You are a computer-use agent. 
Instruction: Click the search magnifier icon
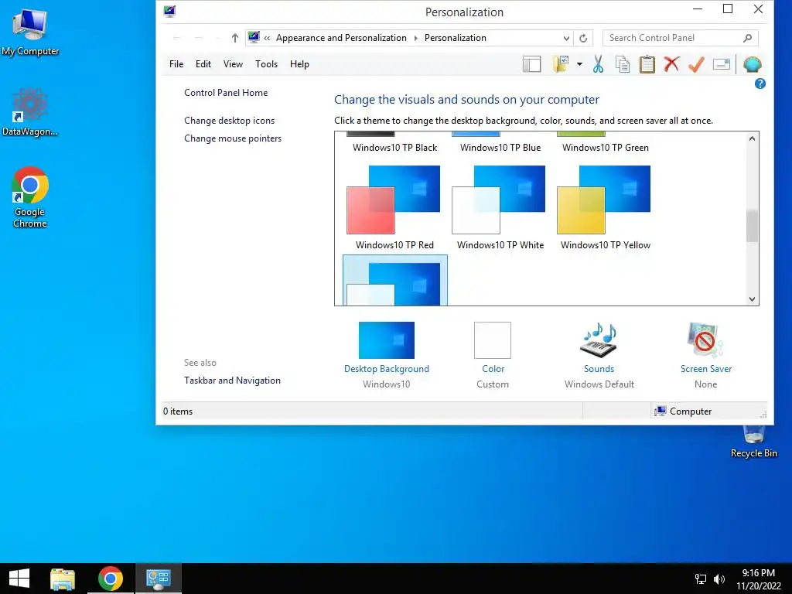point(748,38)
